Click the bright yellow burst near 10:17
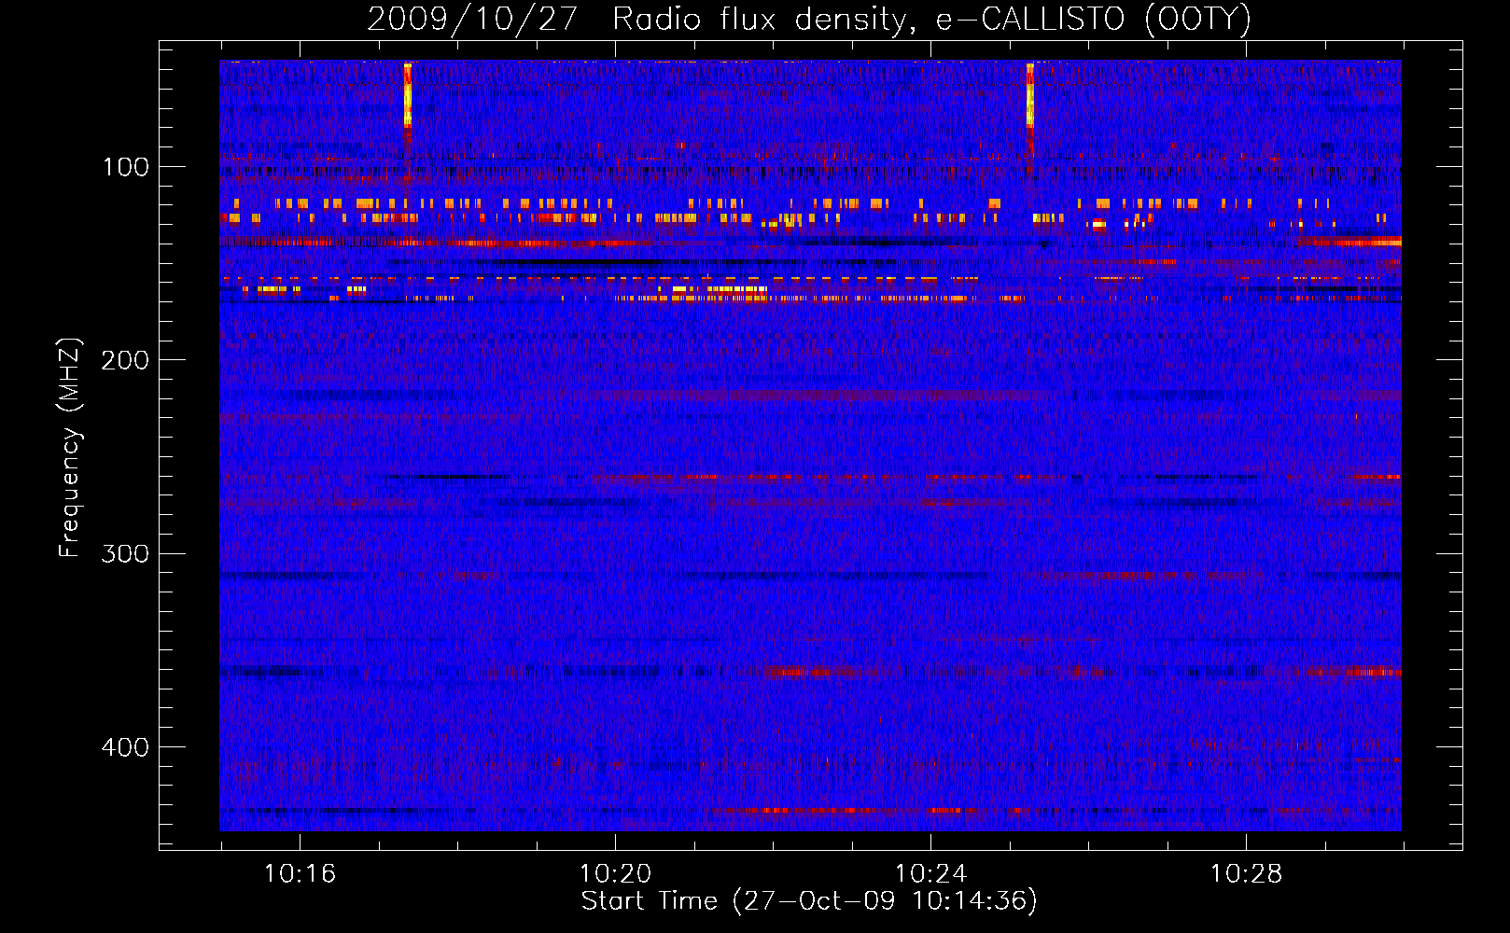 408,95
